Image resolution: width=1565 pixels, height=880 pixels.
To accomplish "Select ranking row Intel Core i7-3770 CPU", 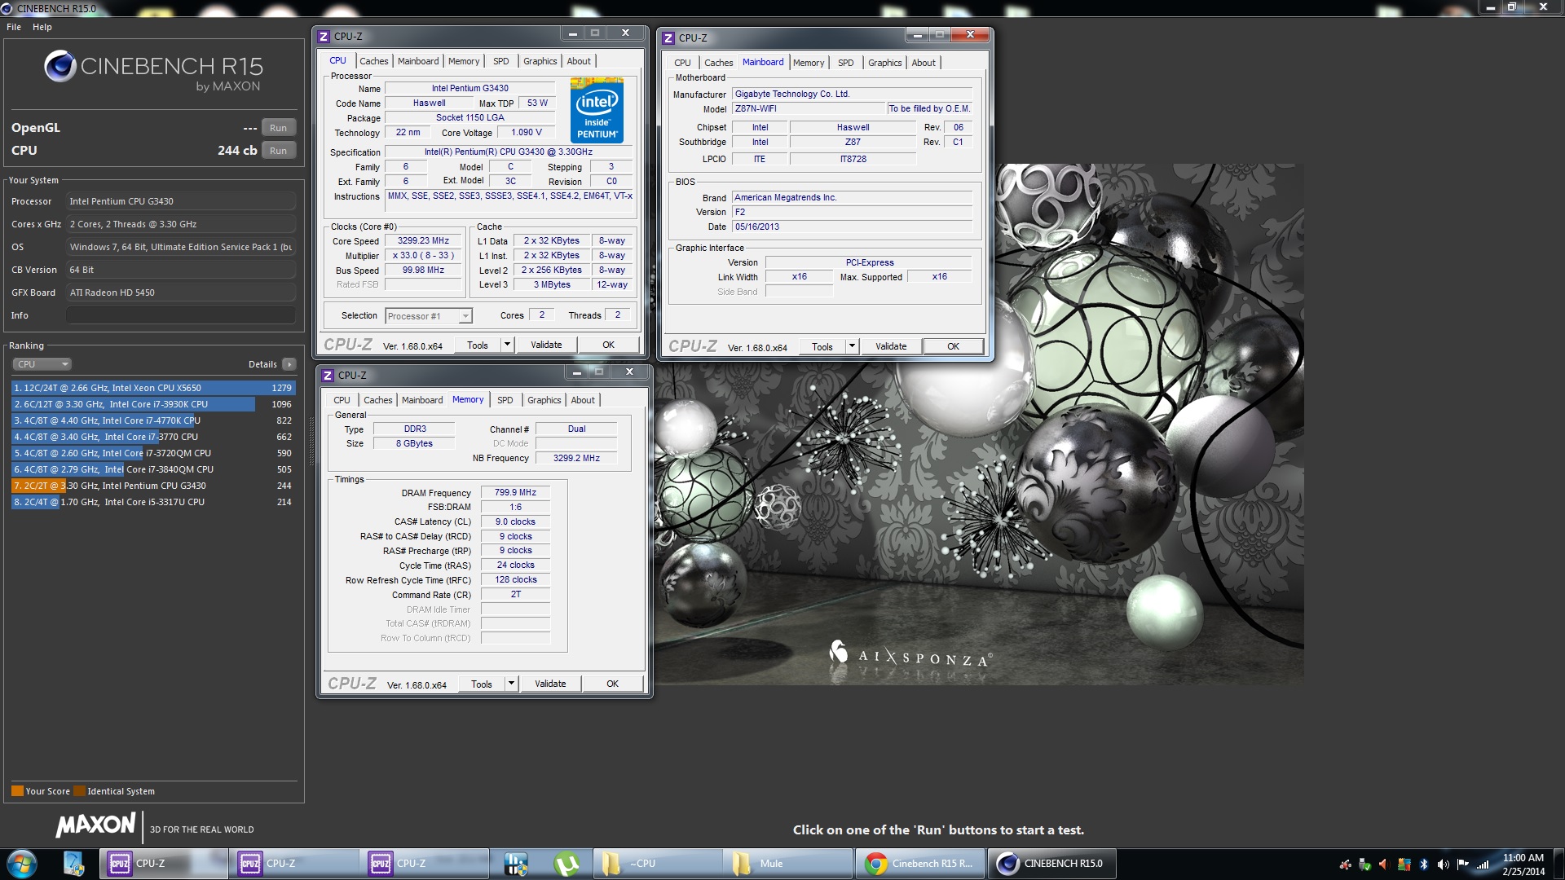I will [x=153, y=437].
